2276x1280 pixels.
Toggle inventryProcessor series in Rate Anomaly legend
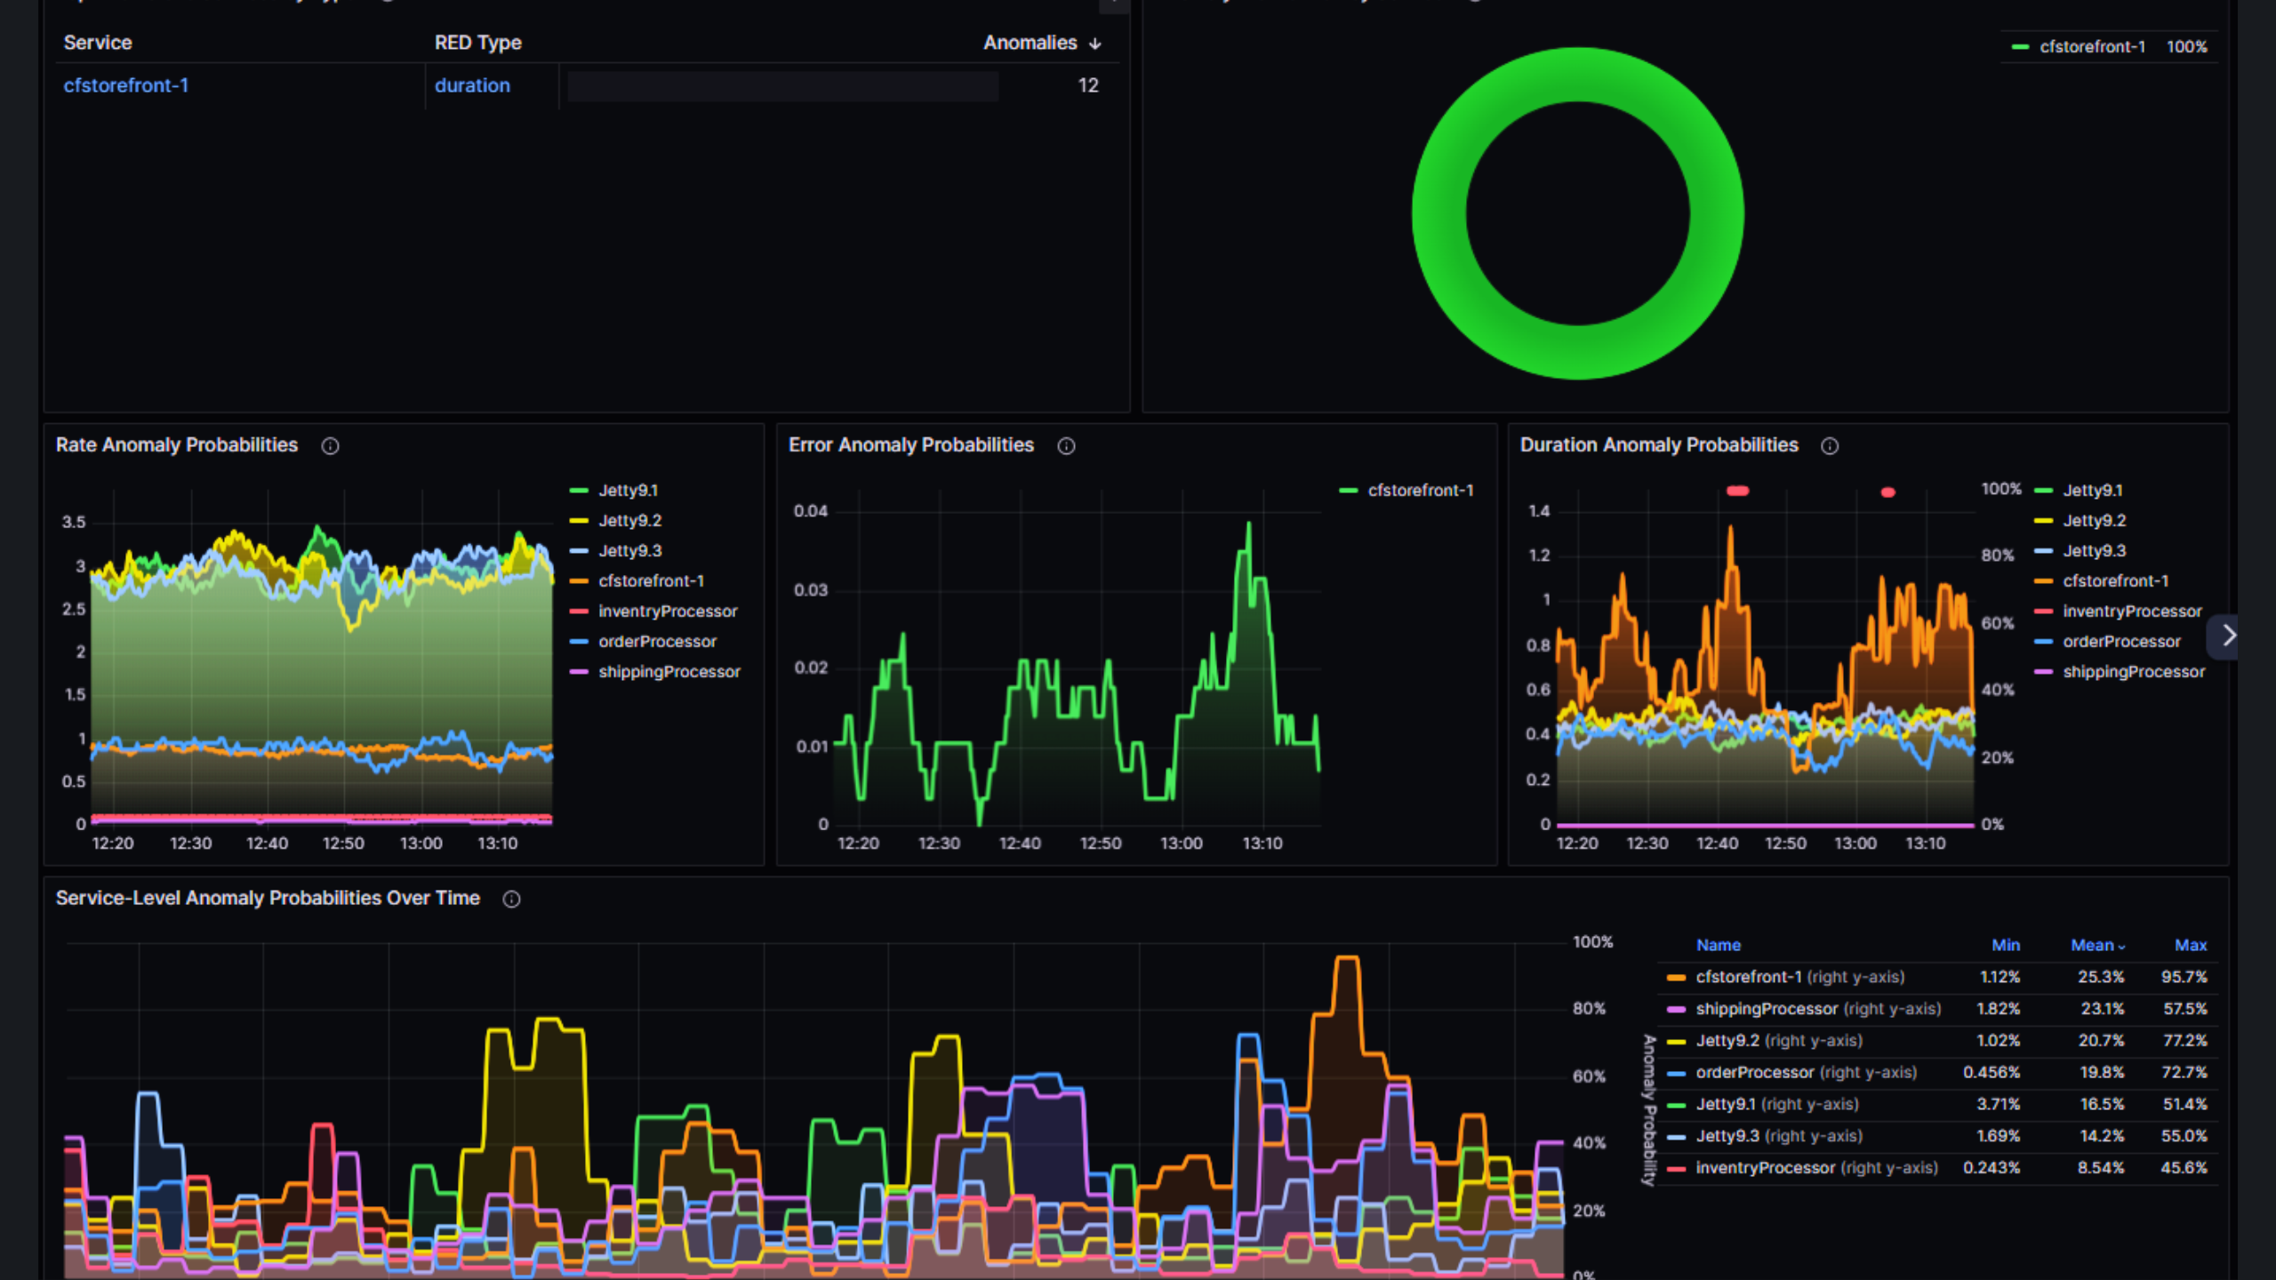point(668,612)
